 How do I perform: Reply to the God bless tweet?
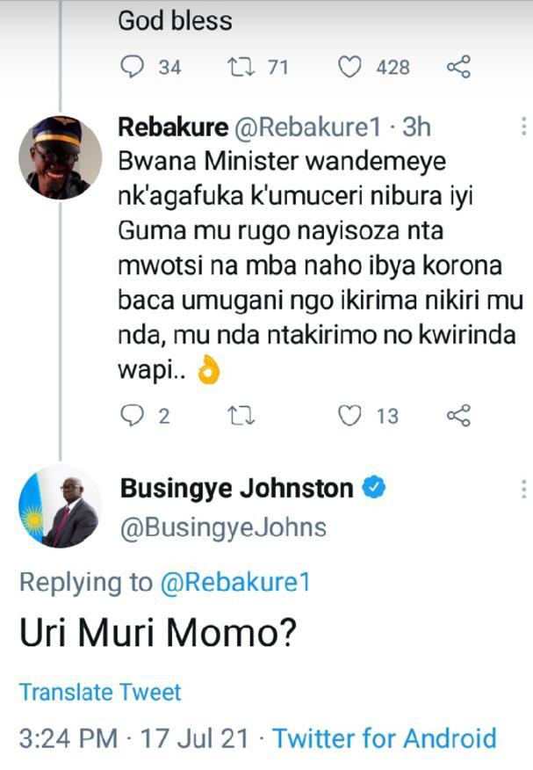coord(130,67)
